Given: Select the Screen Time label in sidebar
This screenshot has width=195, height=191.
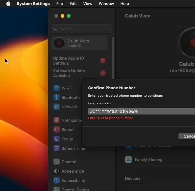Looking at the screenshot, I should point(73,149).
